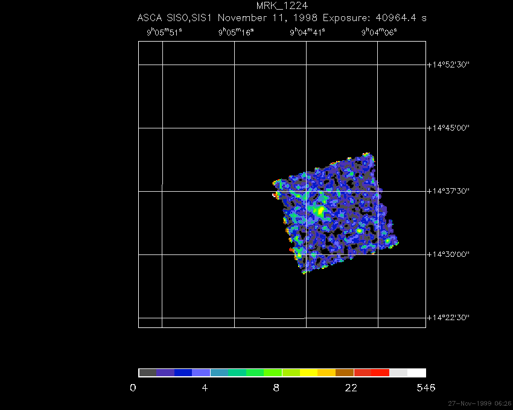Pick the light gray colorbar segment
This screenshot has width=513, height=410.
click(398, 373)
